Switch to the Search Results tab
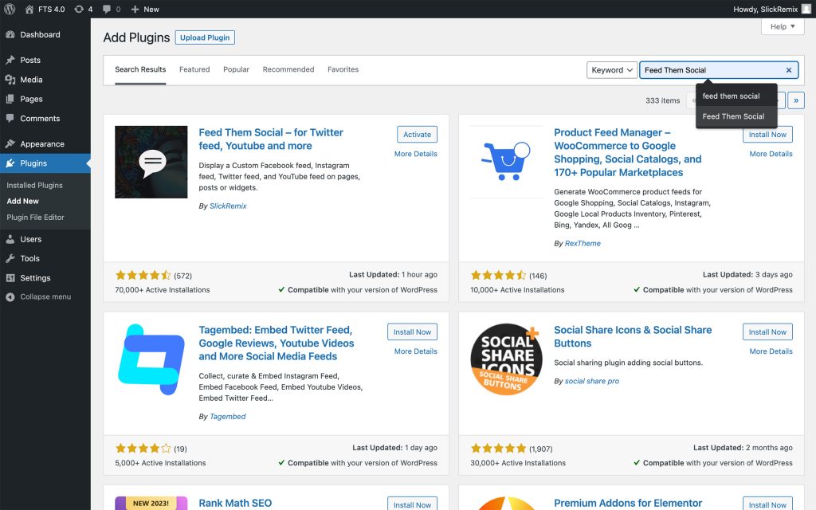Image resolution: width=816 pixels, height=510 pixels. pos(140,69)
